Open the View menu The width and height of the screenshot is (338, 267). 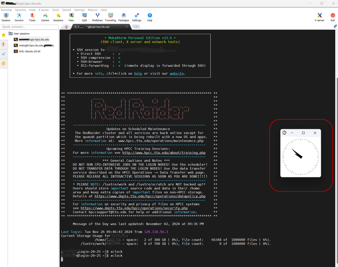click(x=32, y=10)
